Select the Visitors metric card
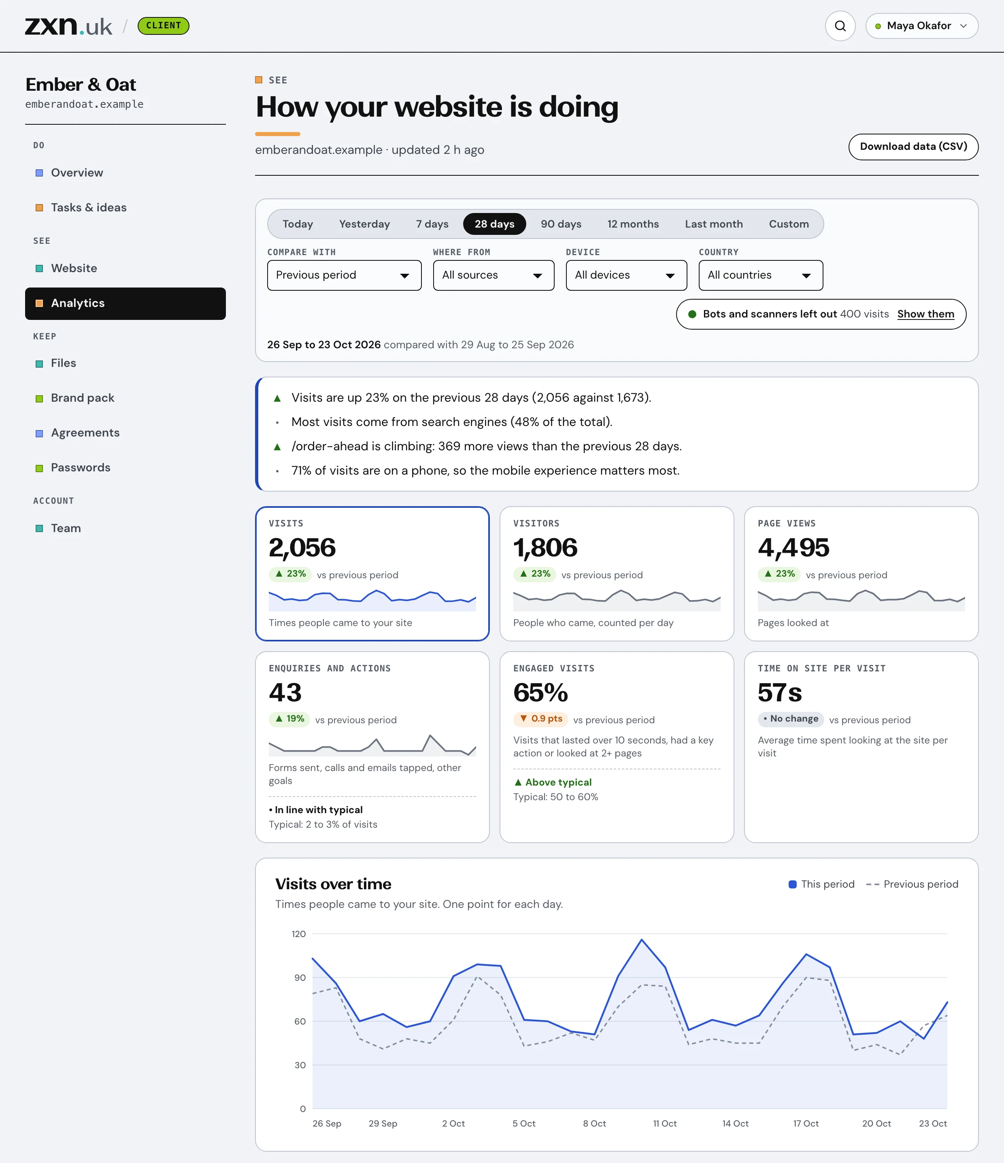The image size is (1004, 1163). pos(617,574)
